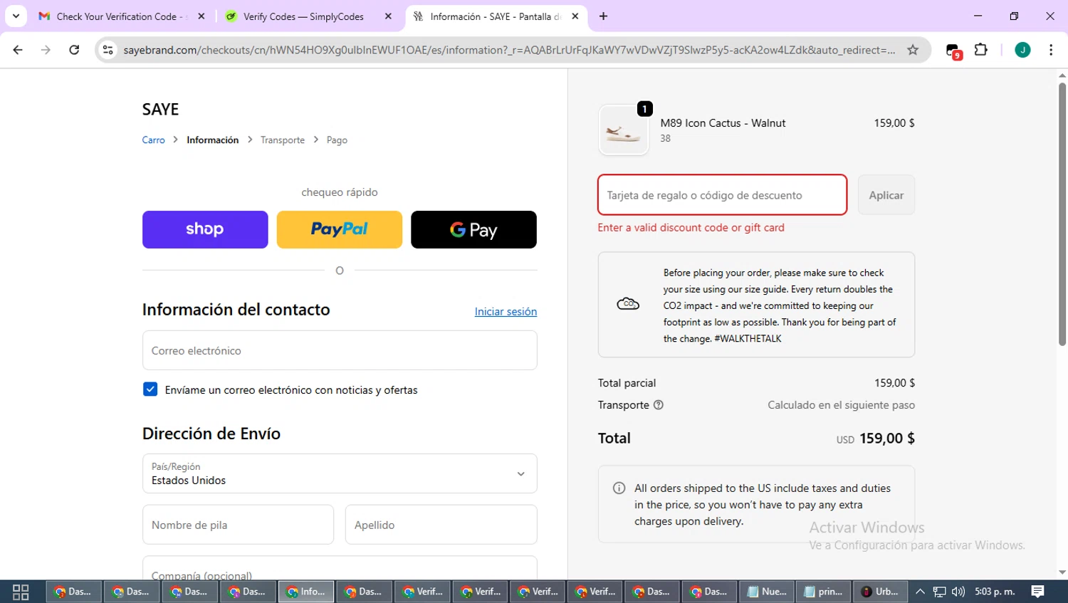Open Chrome profile avatar J
Viewport: 1068px width, 603px height.
pos(1022,50)
